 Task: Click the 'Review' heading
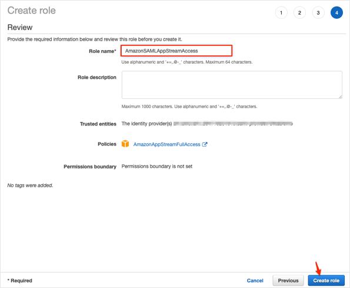pos(20,27)
